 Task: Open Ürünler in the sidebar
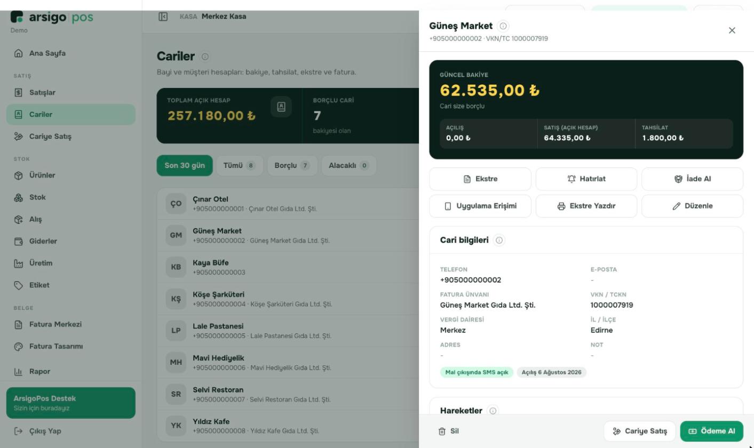(71, 175)
